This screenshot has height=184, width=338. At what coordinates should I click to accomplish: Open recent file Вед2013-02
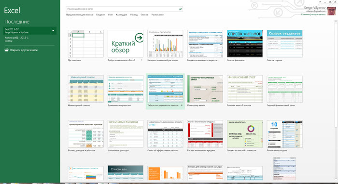(29, 30)
